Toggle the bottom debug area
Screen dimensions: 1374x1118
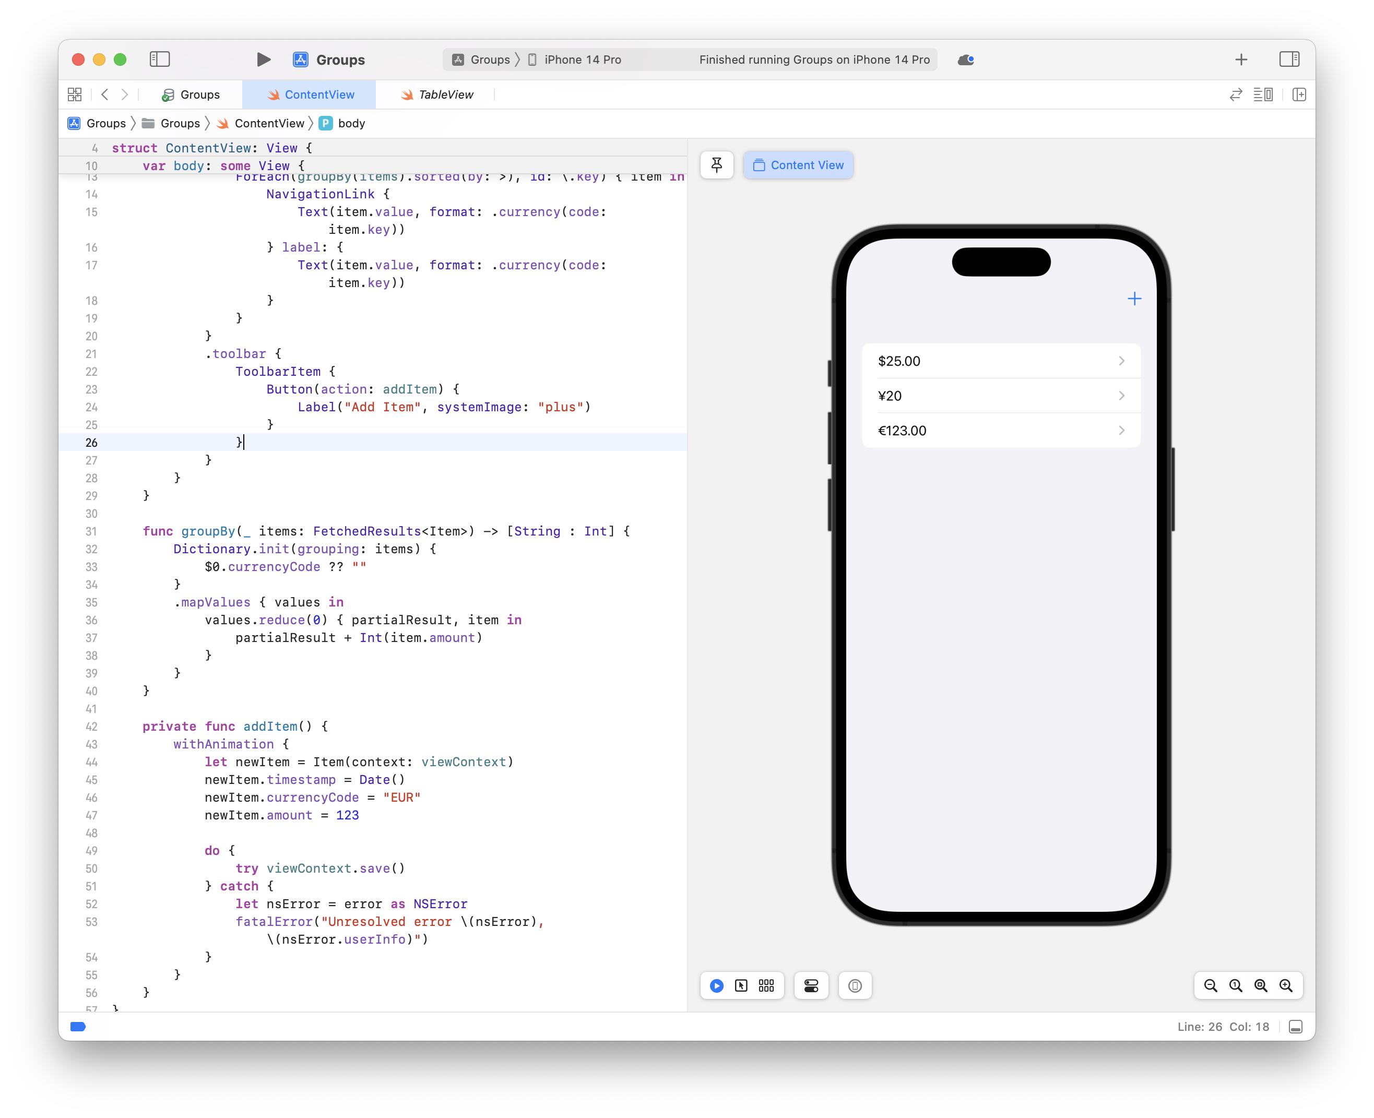click(x=1295, y=1027)
